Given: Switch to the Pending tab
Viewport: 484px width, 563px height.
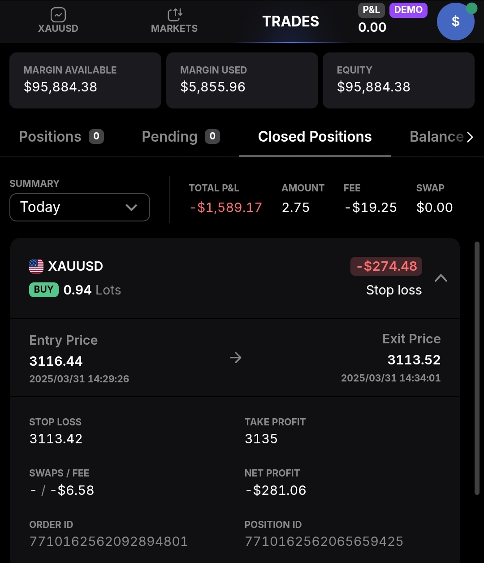Looking at the screenshot, I should (x=181, y=137).
